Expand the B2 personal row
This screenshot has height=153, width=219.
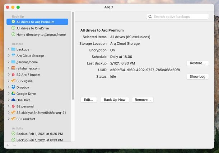[9, 106]
